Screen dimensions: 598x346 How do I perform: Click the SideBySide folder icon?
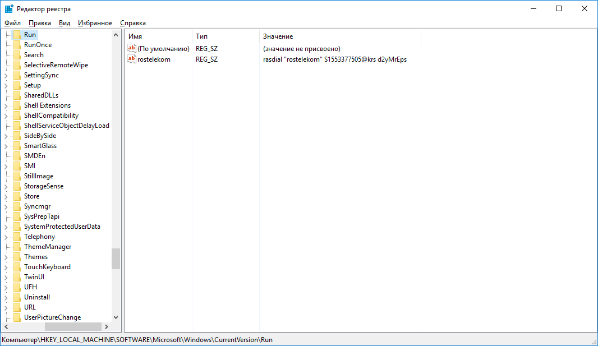pyautogui.click(x=17, y=136)
